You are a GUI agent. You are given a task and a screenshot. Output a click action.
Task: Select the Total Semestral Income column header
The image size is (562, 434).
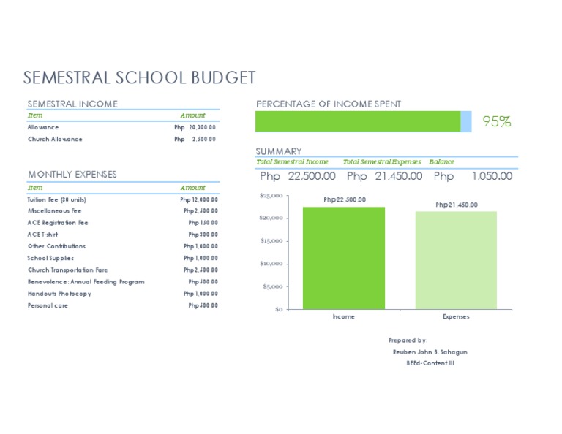[x=292, y=162]
